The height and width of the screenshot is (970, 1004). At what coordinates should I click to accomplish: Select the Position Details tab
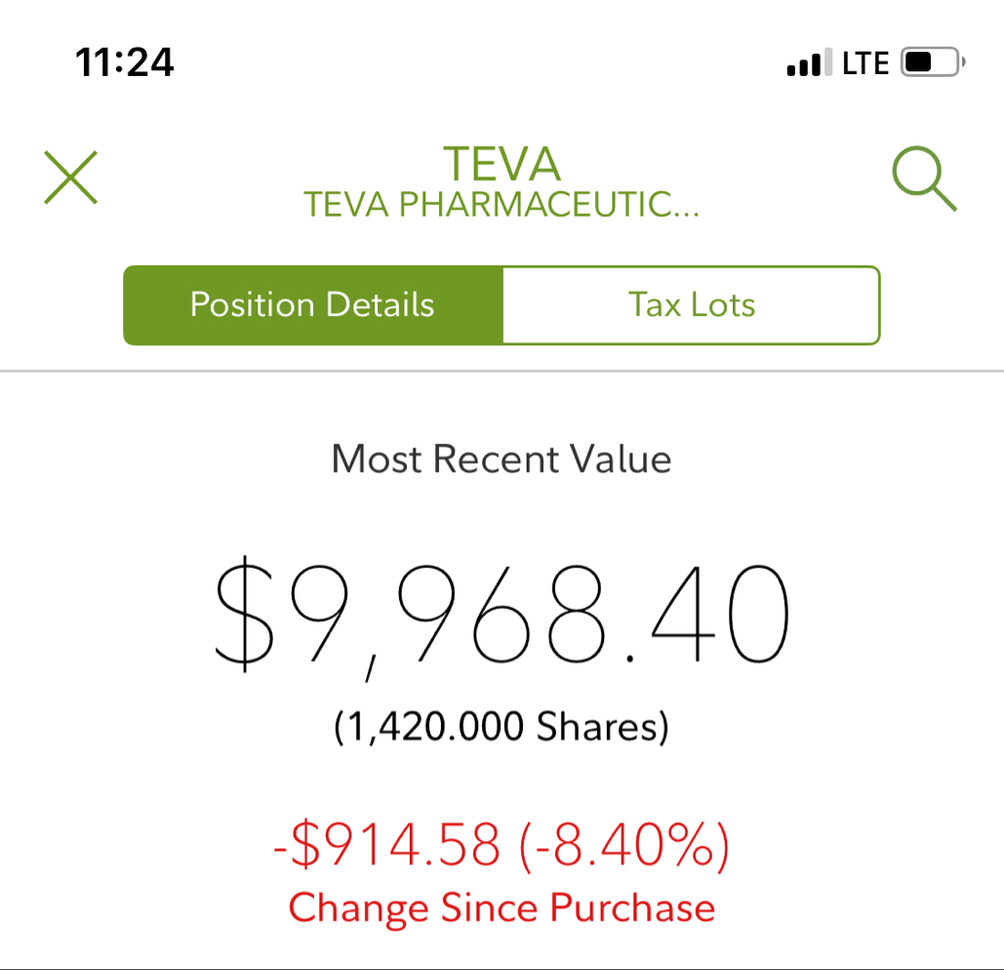coord(312,304)
